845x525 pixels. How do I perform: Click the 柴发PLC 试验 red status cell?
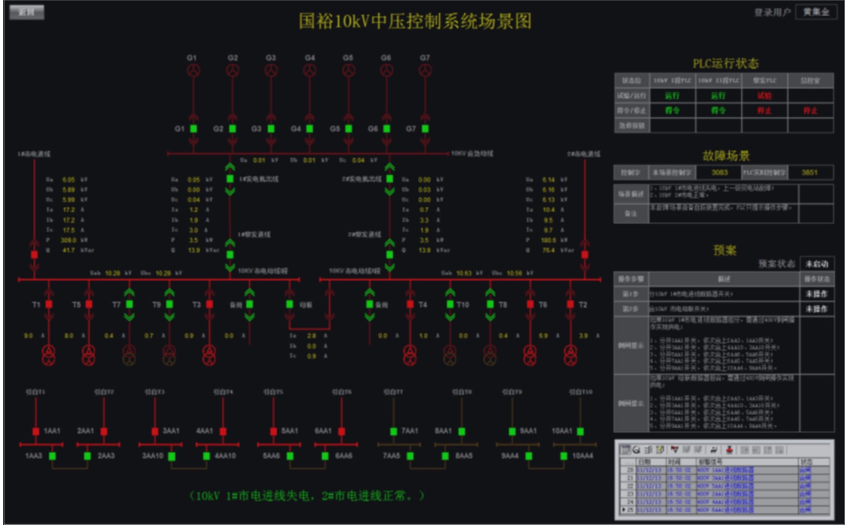pyautogui.click(x=765, y=95)
